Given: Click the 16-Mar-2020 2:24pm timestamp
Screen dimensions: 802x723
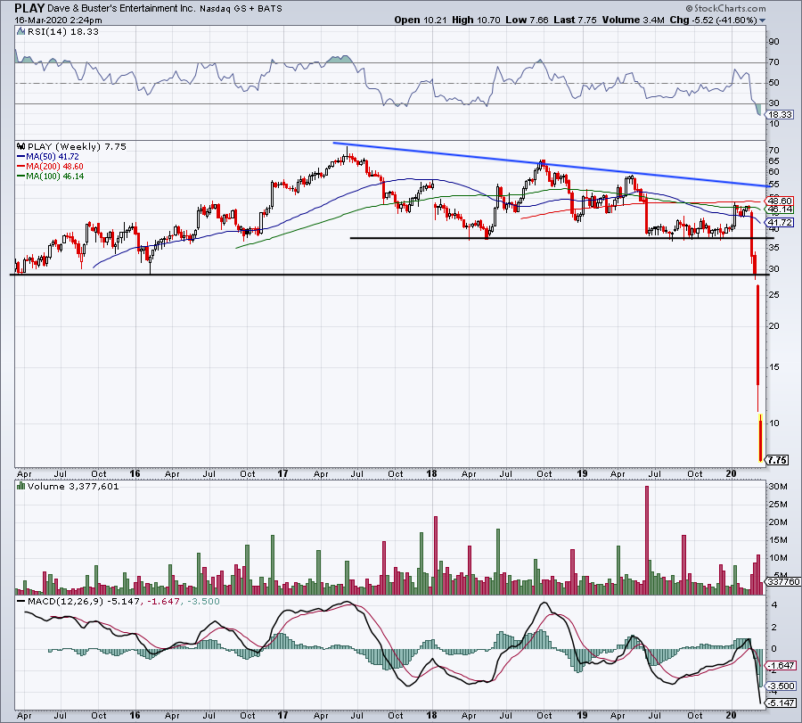Looking at the screenshot, I should coord(58,21).
